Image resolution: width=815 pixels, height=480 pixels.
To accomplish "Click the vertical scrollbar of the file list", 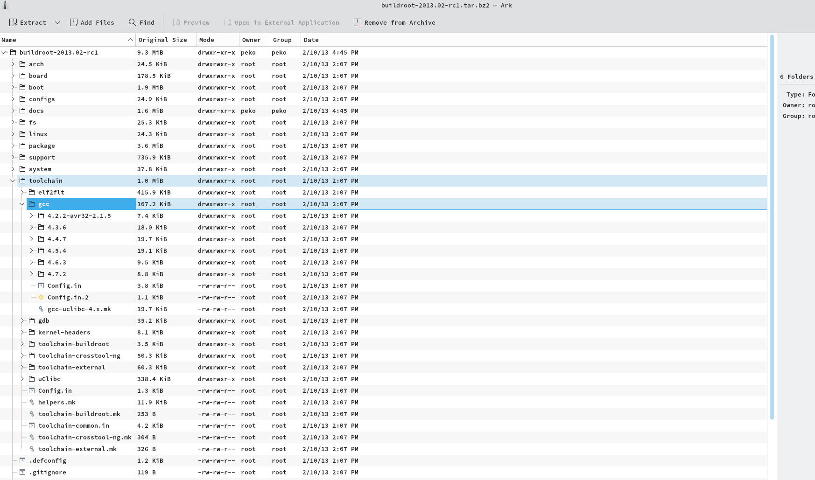I will 772,227.
